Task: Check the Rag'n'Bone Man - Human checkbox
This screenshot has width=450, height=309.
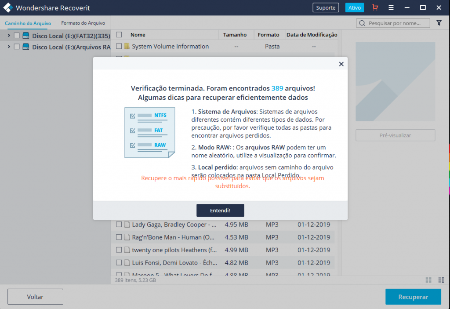Action: (119, 237)
